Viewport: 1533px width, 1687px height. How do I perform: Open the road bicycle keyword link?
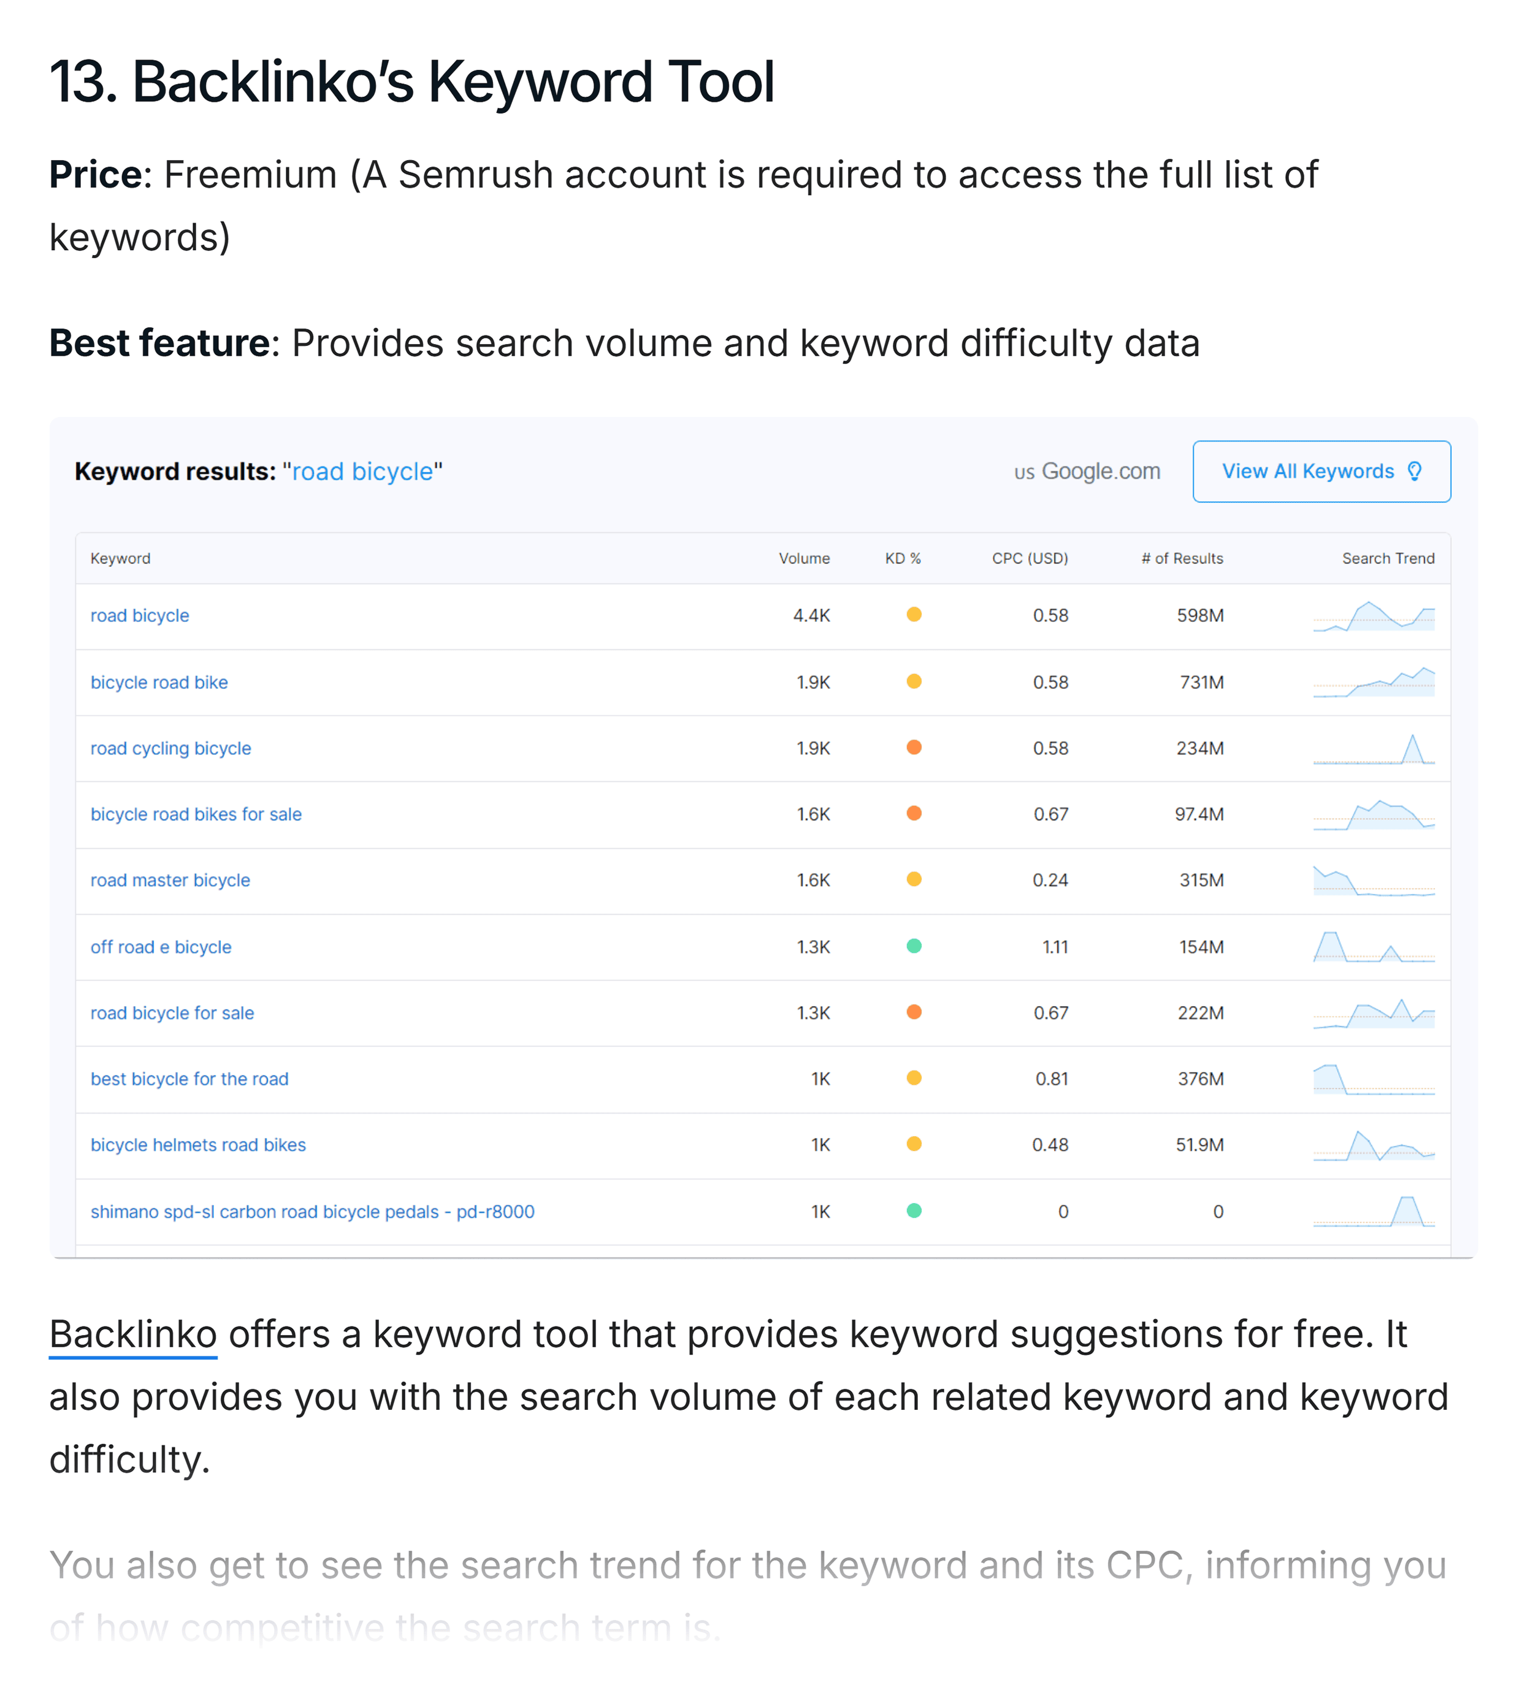pos(139,614)
